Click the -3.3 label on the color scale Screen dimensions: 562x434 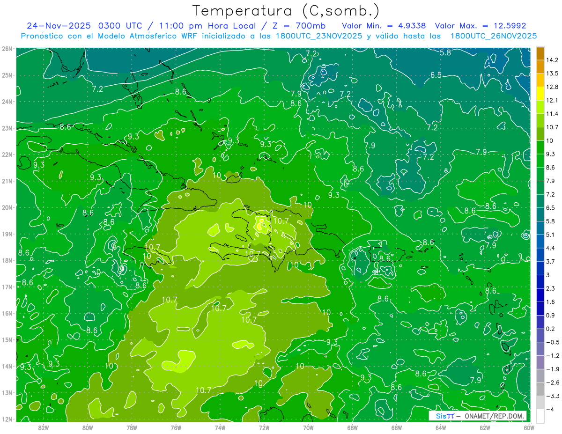tap(553, 396)
